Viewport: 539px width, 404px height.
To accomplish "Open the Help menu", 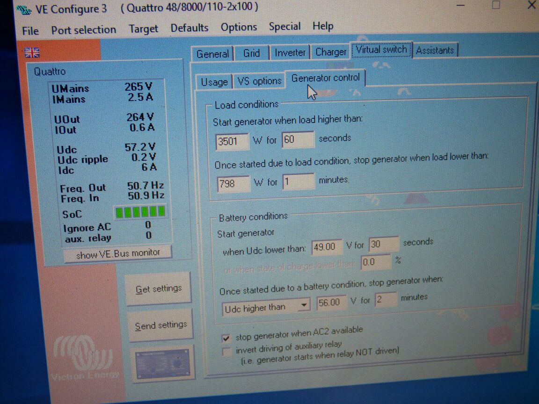I will coord(323,26).
